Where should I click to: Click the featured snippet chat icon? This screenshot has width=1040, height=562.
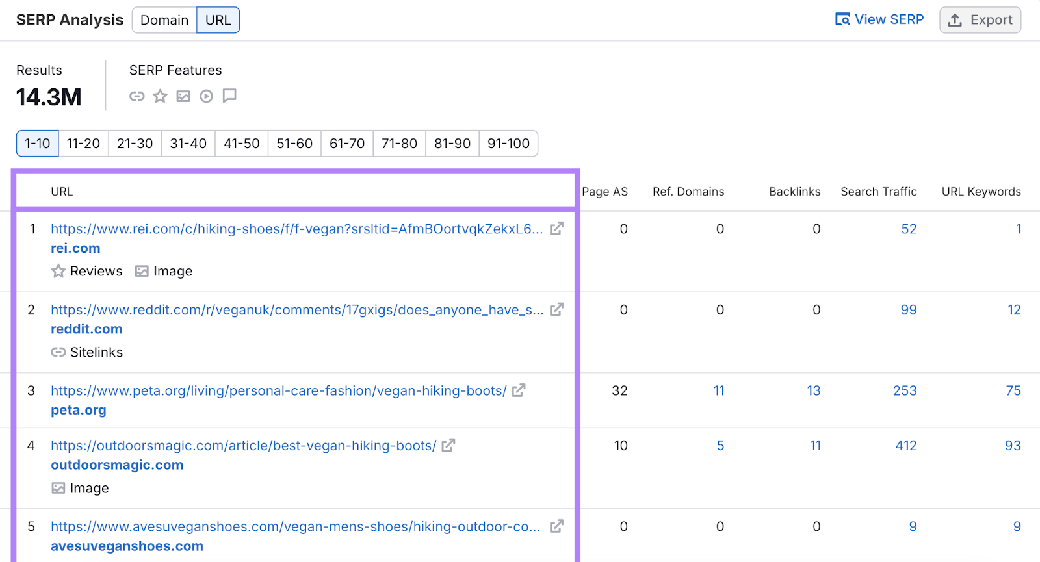point(229,96)
